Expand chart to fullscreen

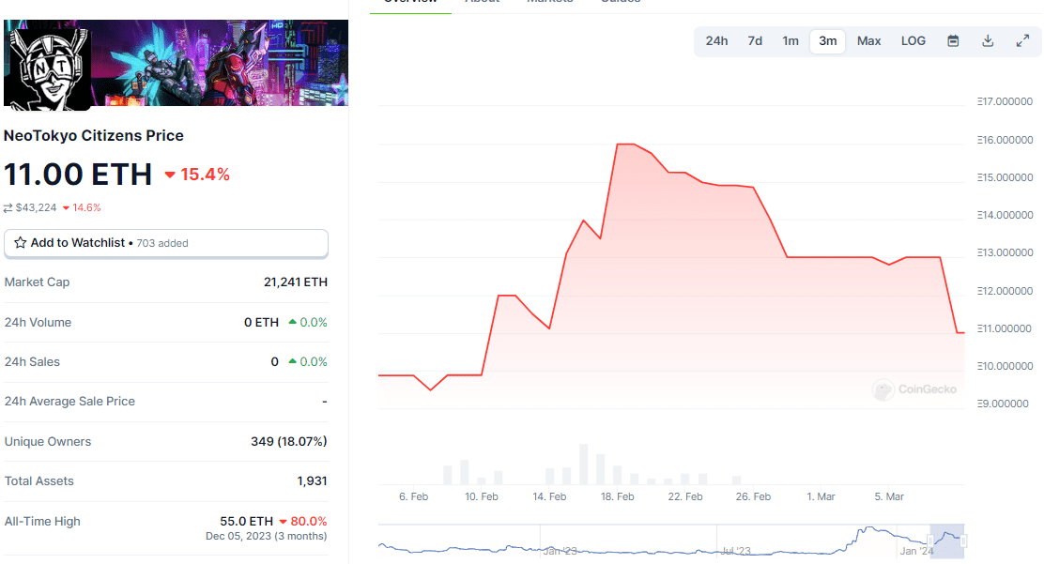pos(1022,40)
